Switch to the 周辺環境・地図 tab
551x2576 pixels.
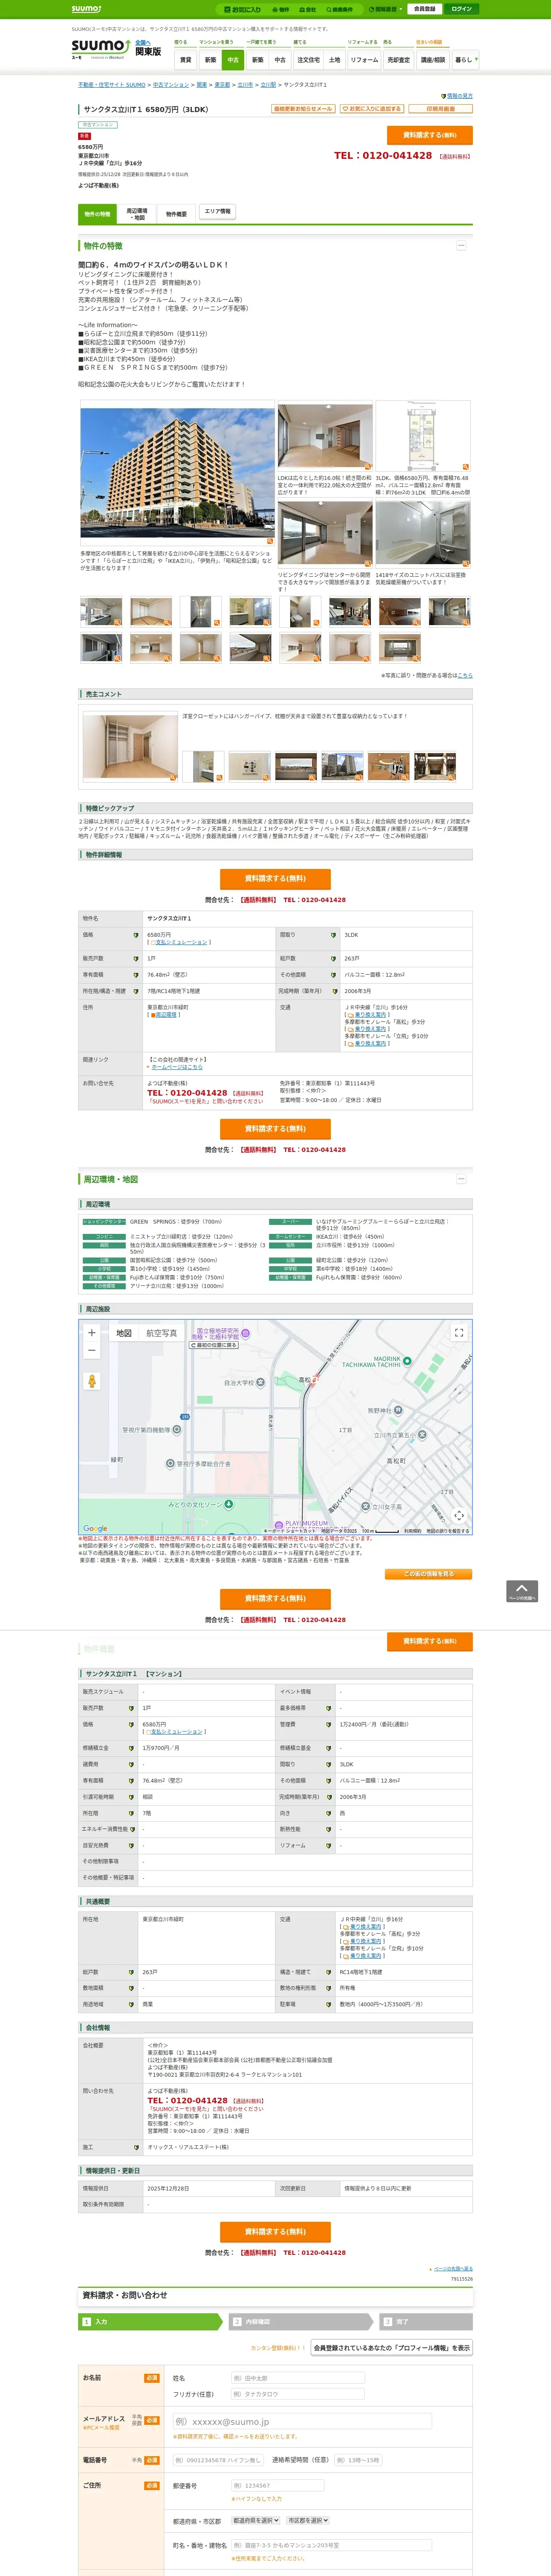point(136,214)
